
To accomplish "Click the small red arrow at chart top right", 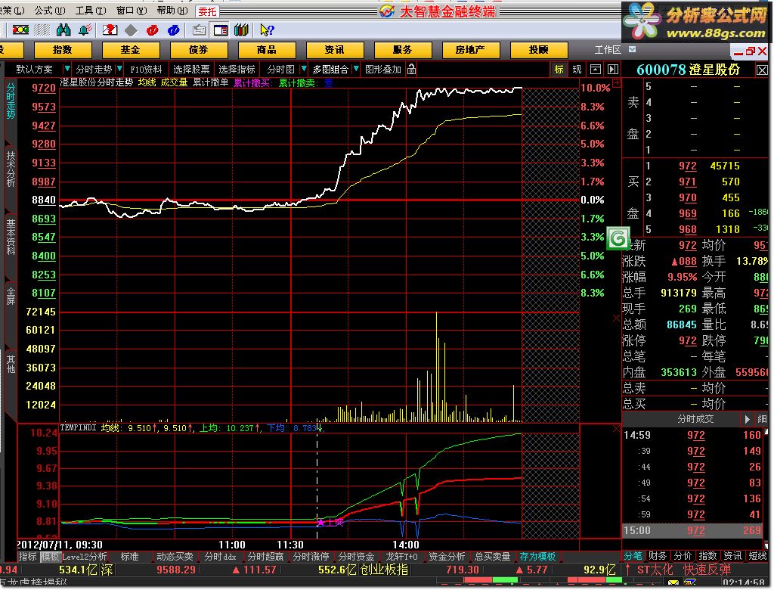I will pos(617,83).
